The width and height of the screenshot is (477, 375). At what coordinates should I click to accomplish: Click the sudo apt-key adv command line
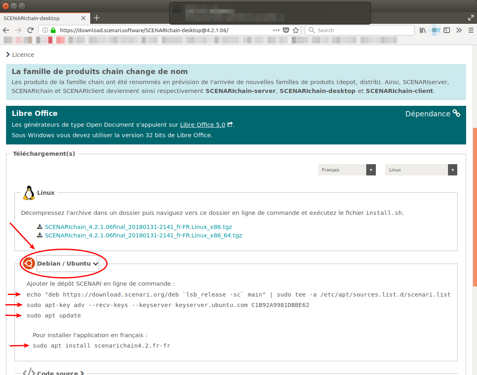pyautogui.click(x=168, y=305)
